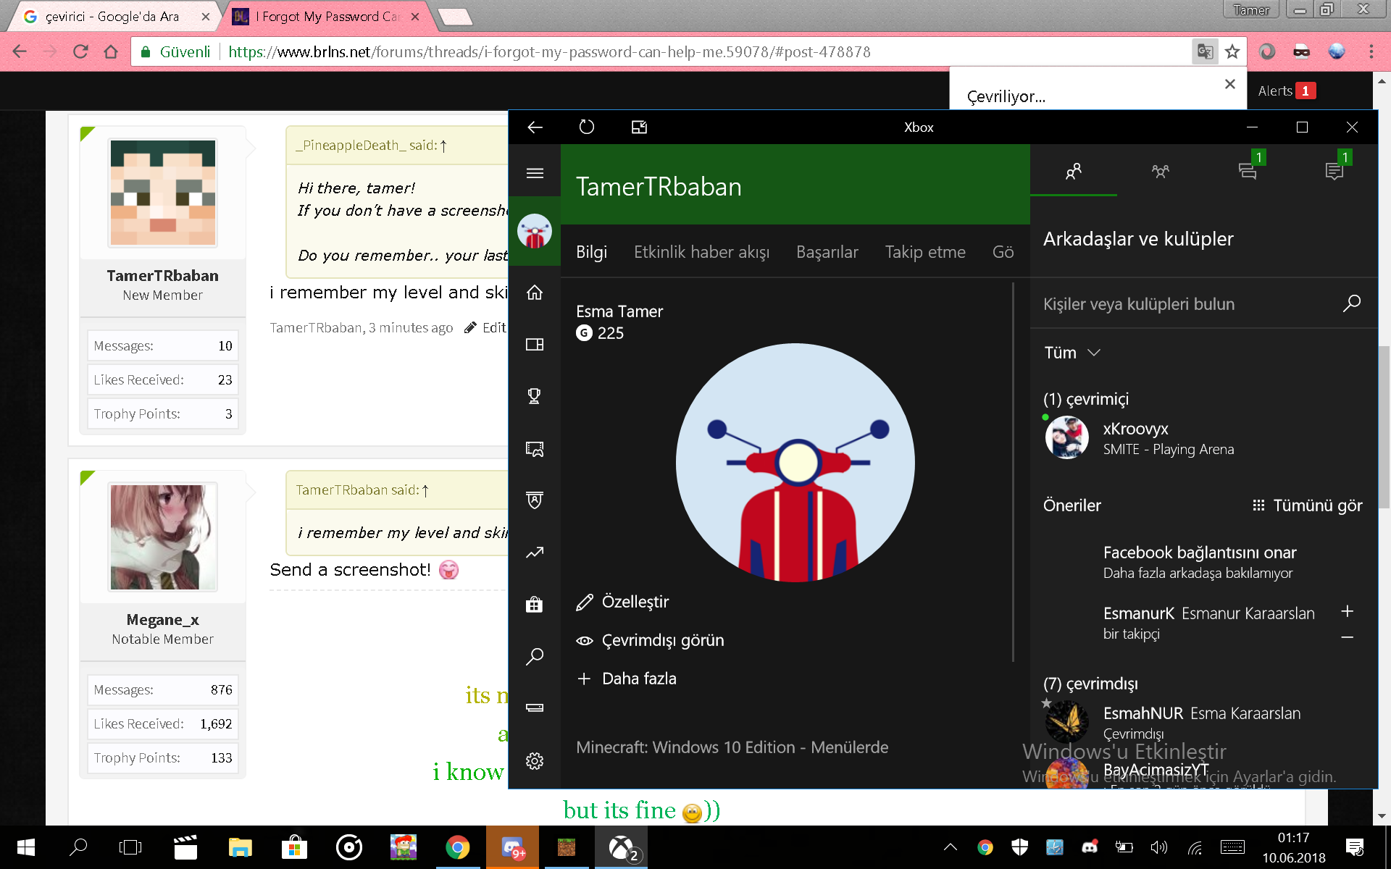Open the Etkinlik haber akışı tab
Screen dimensions: 1391x869
click(x=701, y=252)
